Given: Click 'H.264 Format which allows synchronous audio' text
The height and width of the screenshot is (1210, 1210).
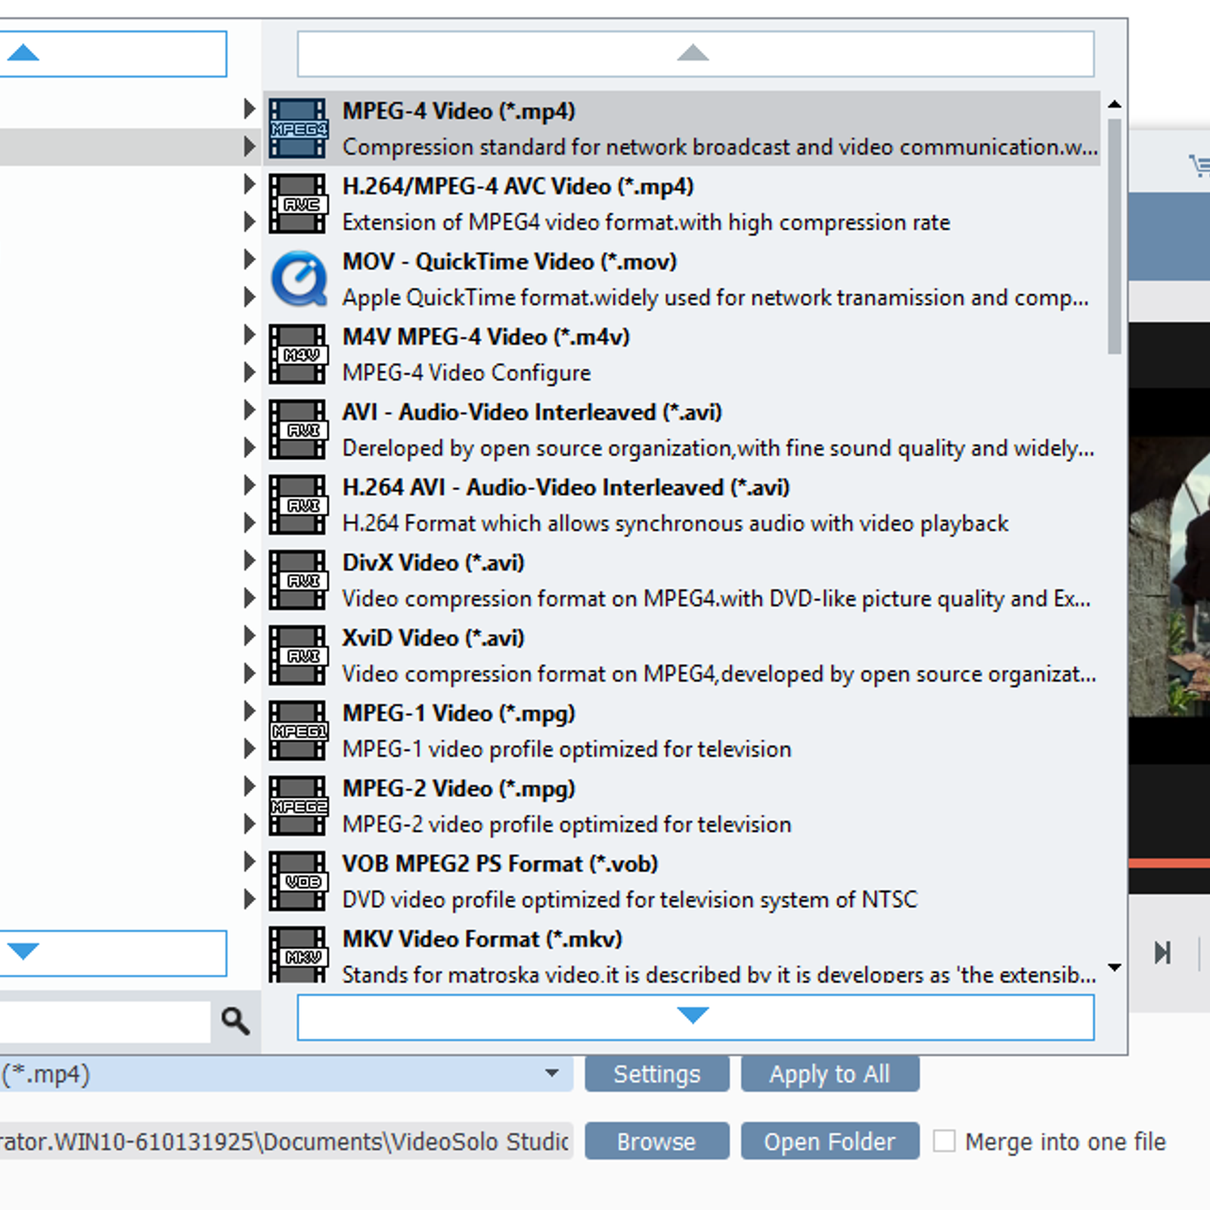Looking at the screenshot, I should (675, 524).
